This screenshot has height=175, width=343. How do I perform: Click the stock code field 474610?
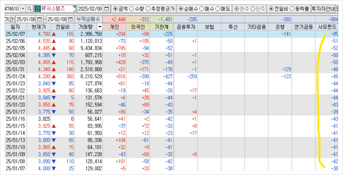point(12,9)
